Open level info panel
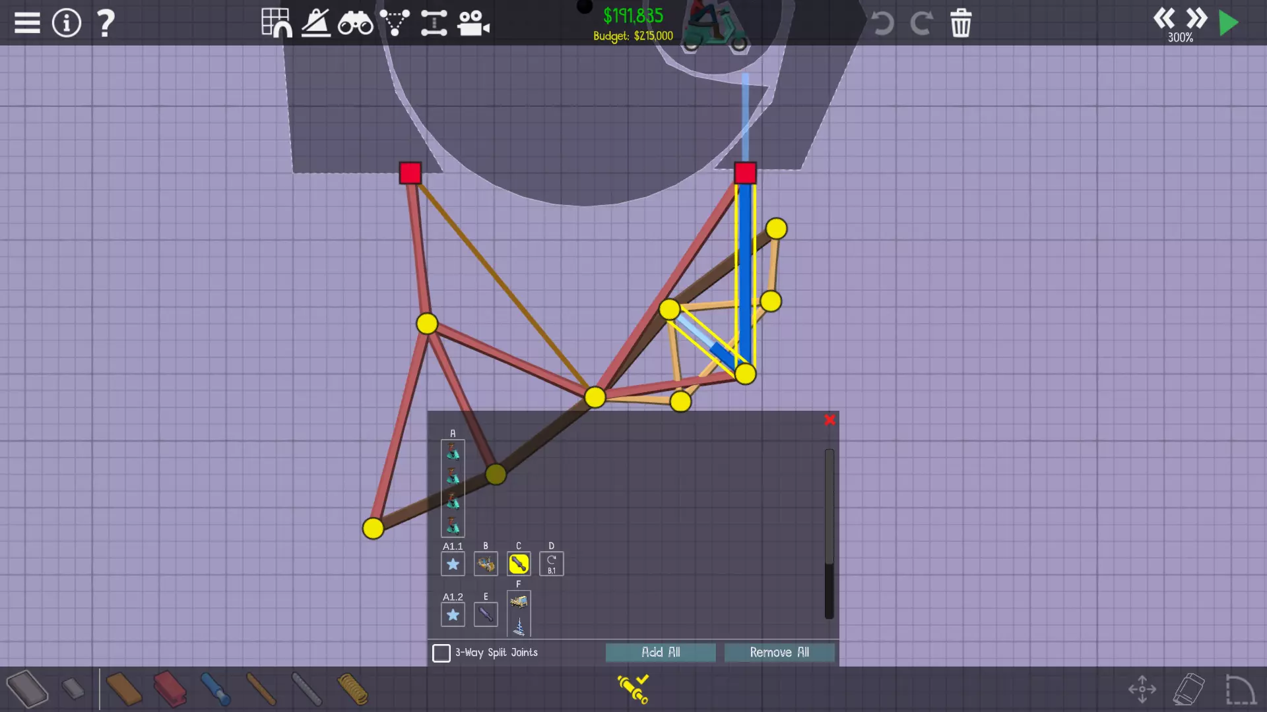Image resolution: width=1267 pixels, height=712 pixels. pyautogui.click(x=67, y=23)
